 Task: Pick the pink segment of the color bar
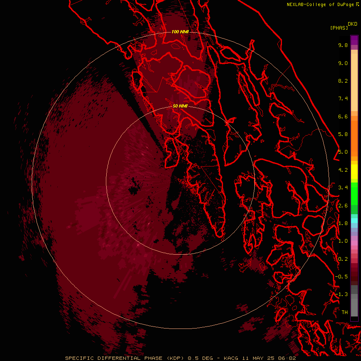[354, 243]
